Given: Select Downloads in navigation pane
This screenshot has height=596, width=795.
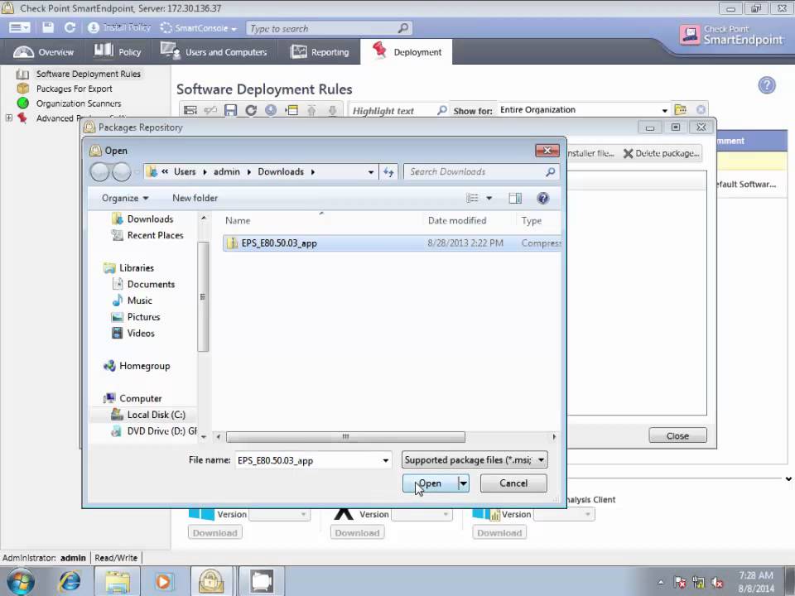Looking at the screenshot, I should (150, 219).
